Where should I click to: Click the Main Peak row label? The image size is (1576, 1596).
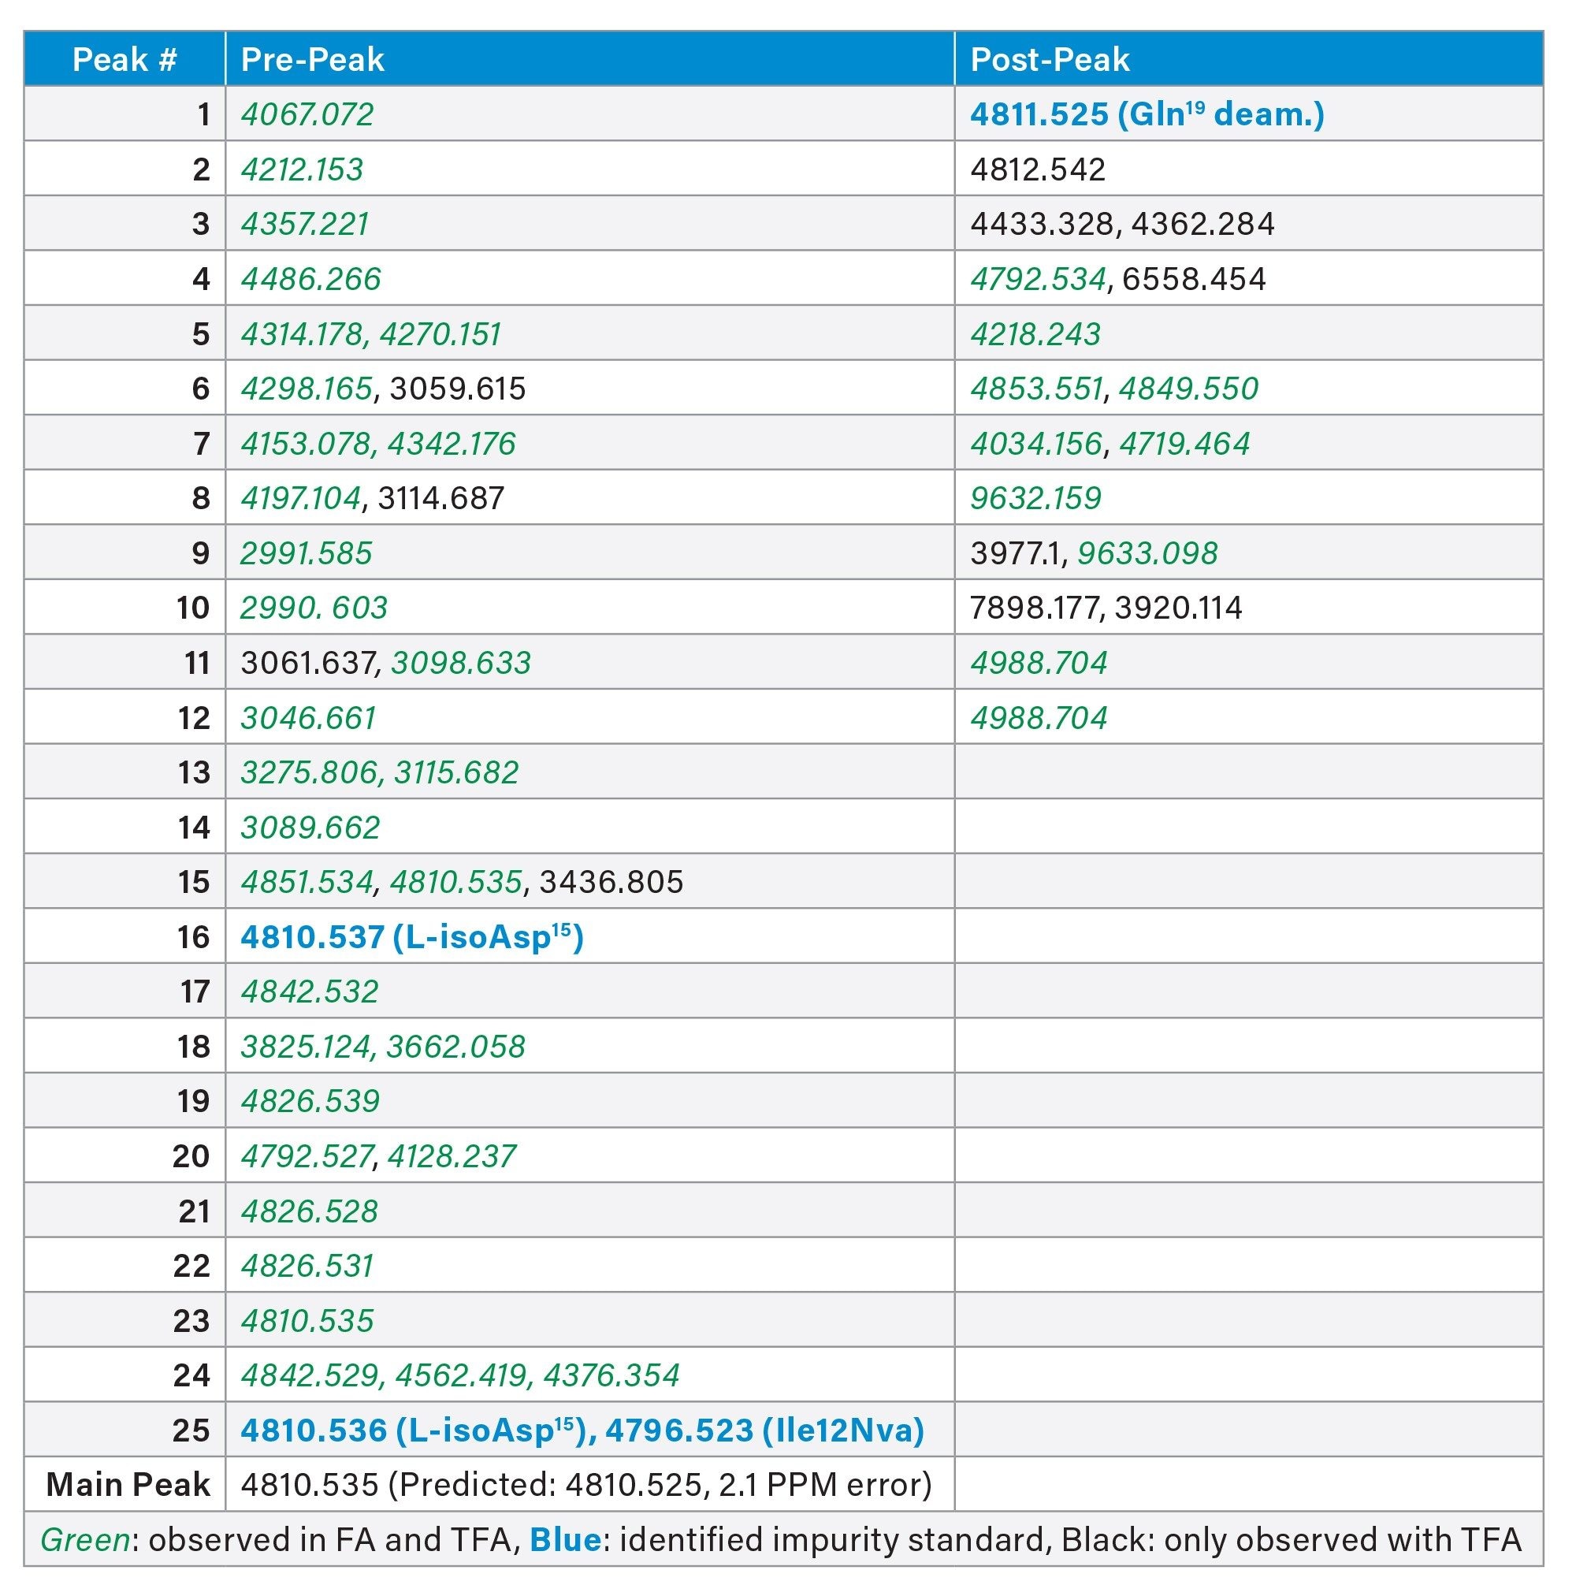pyautogui.click(x=128, y=1485)
